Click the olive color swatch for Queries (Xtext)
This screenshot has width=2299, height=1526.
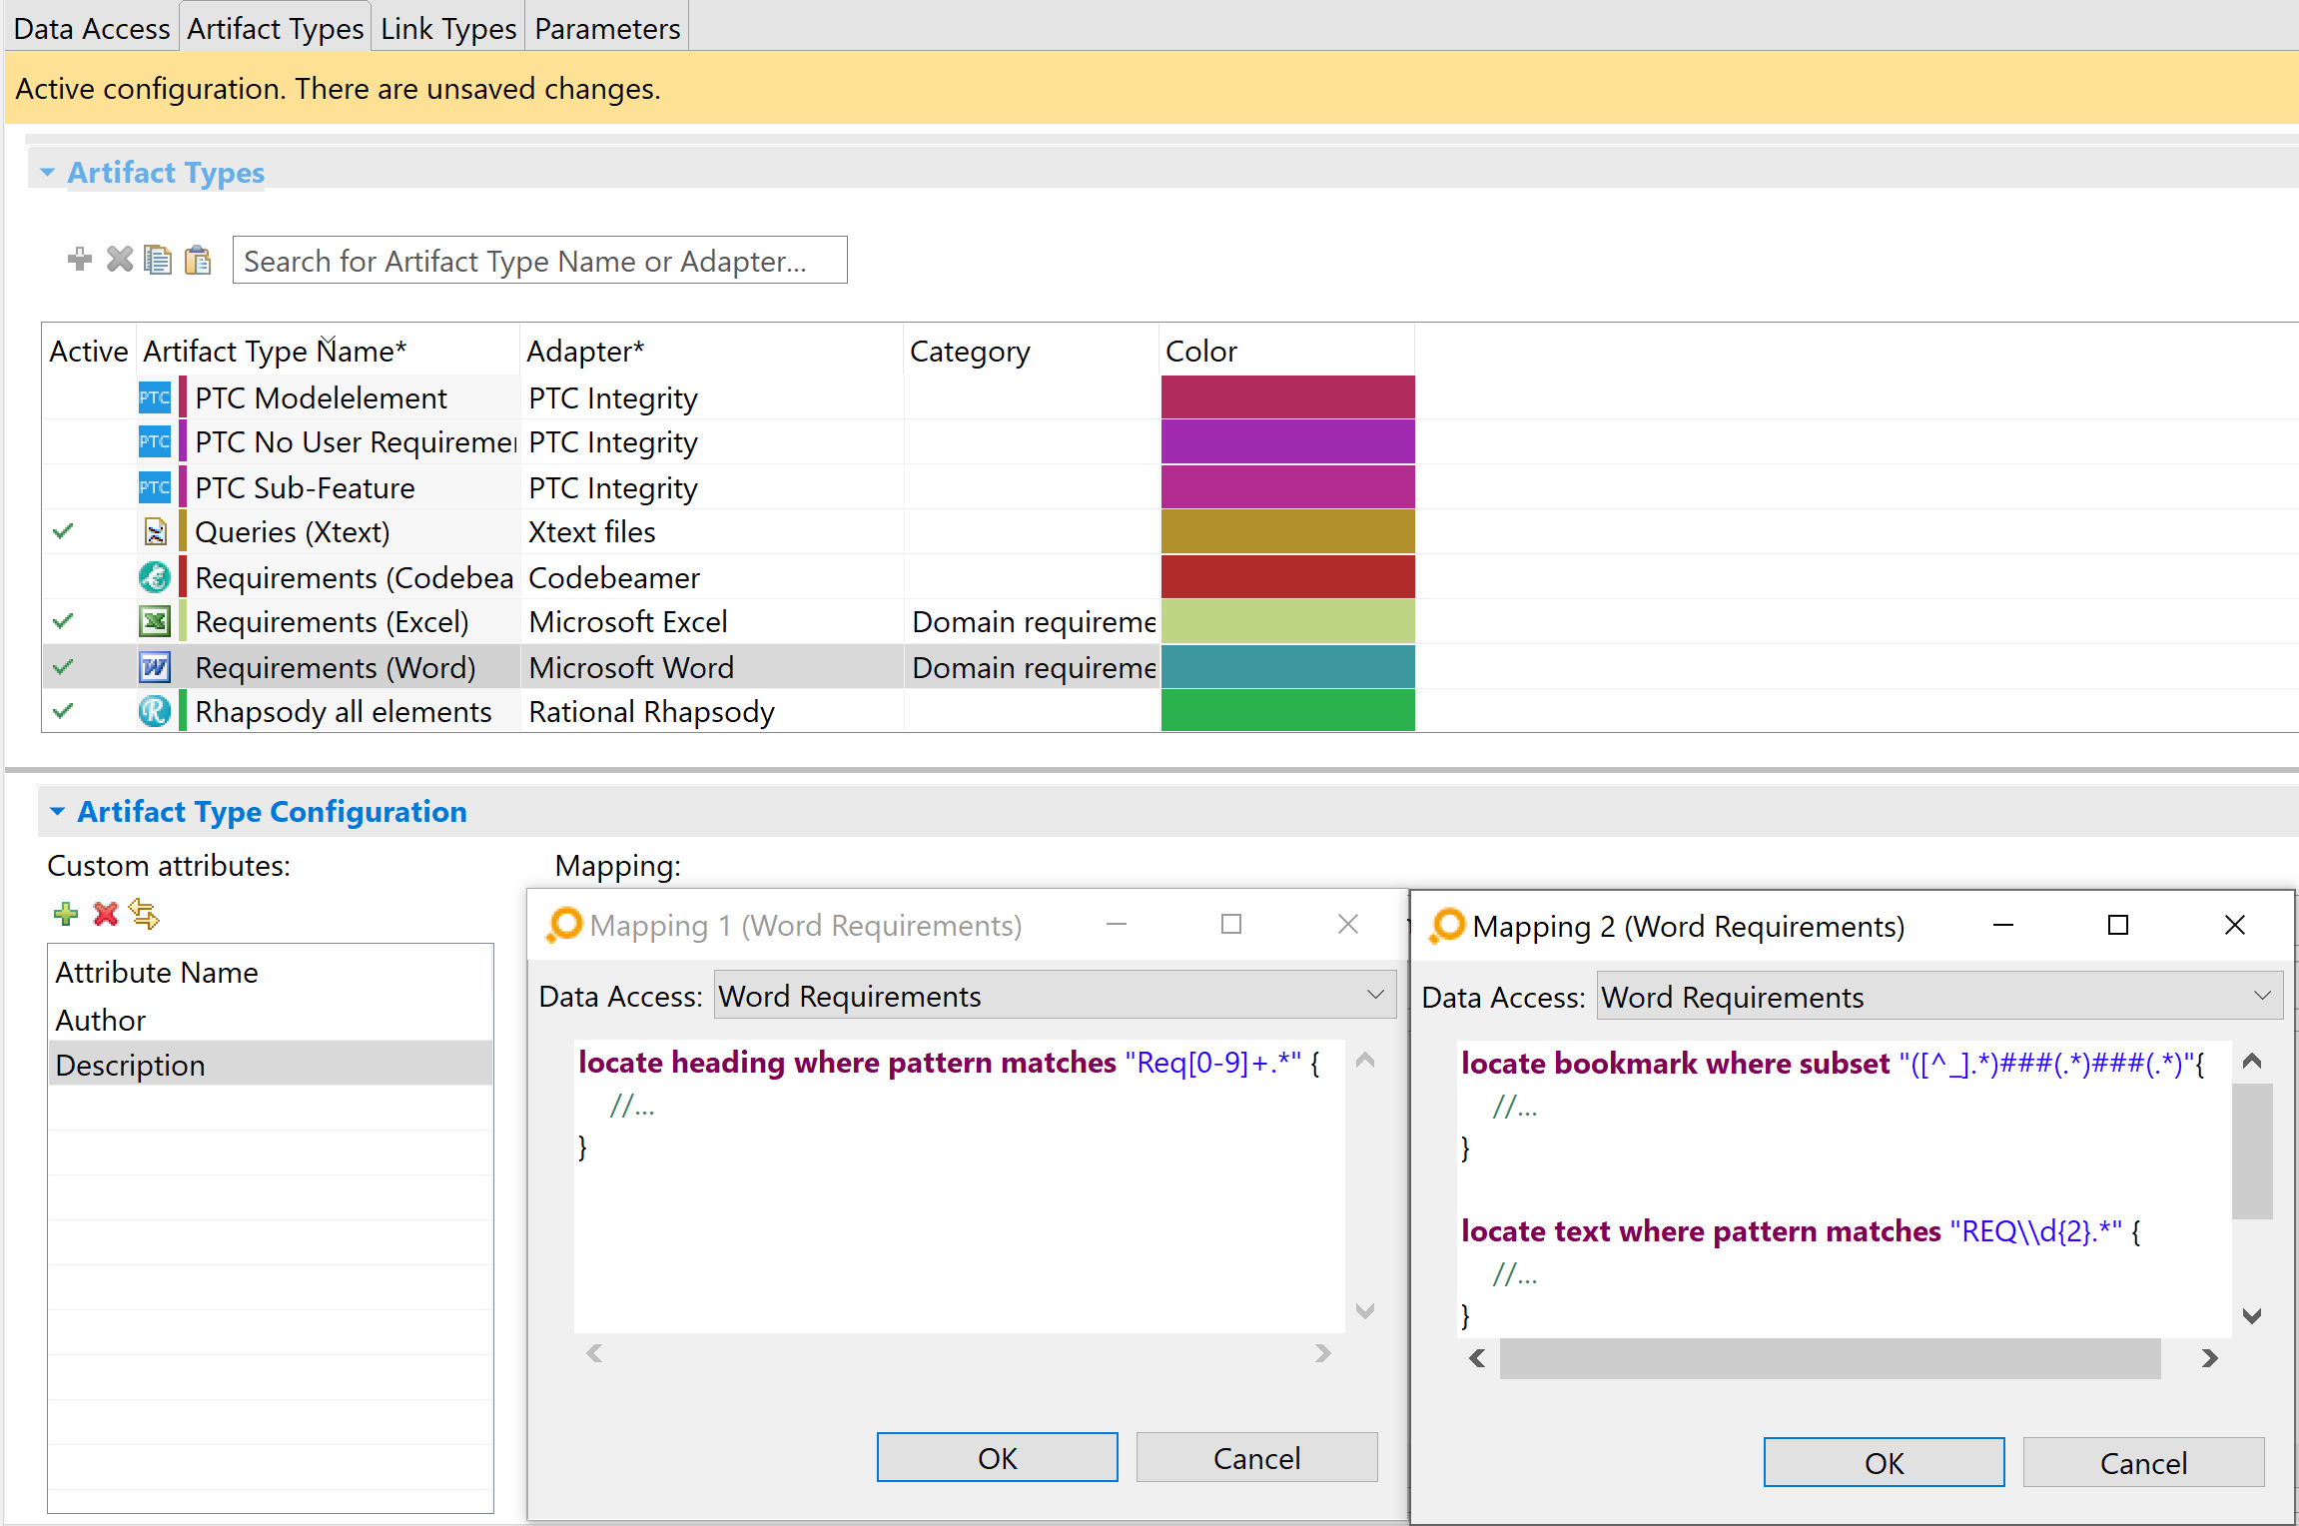point(1287,531)
